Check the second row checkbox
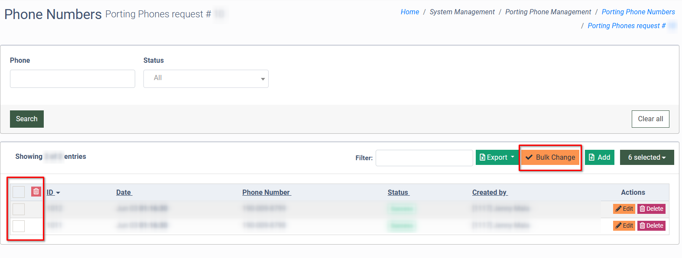The width and height of the screenshot is (682, 258). [x=19, y=226]
